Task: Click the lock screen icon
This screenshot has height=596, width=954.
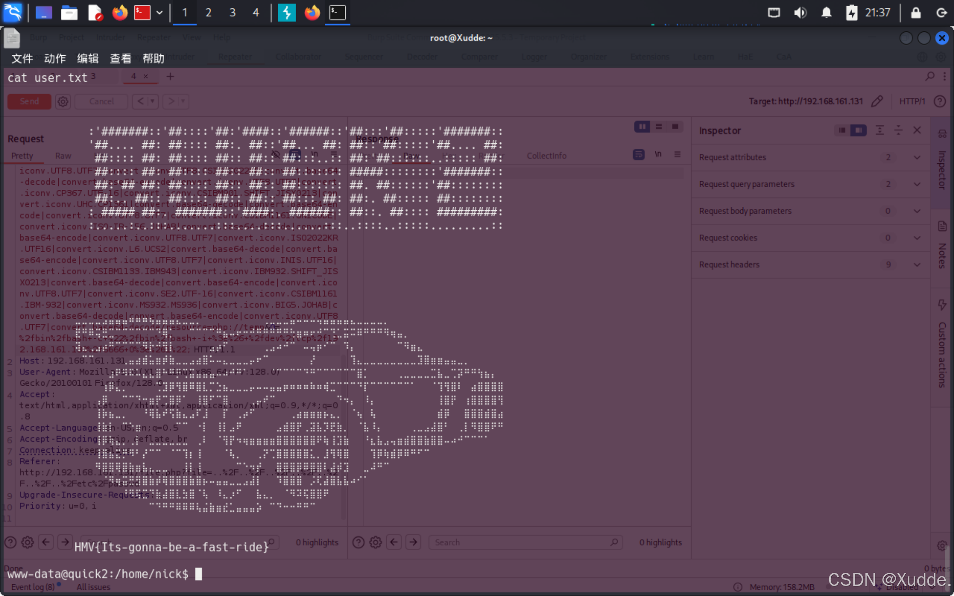Action: point(916,12)
